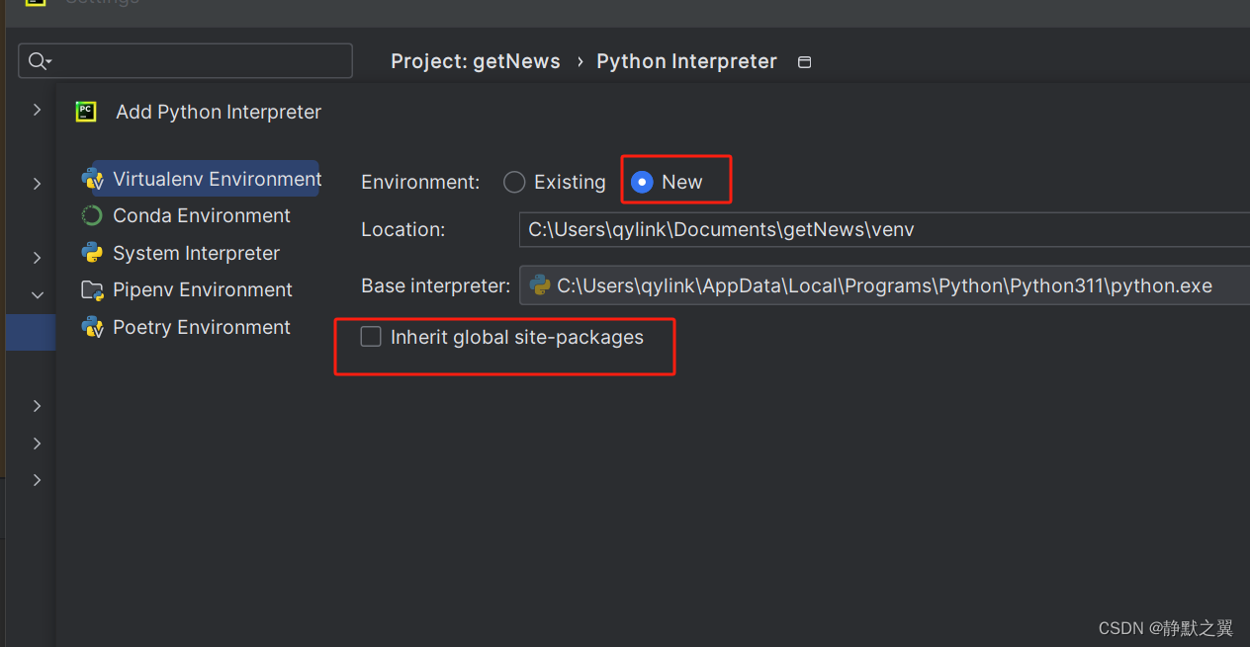1250x647 pixels.
Task: Click the settings search field
Action: [x=198, y=61]
